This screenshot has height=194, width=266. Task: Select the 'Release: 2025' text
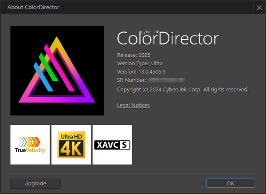(134, 55)
